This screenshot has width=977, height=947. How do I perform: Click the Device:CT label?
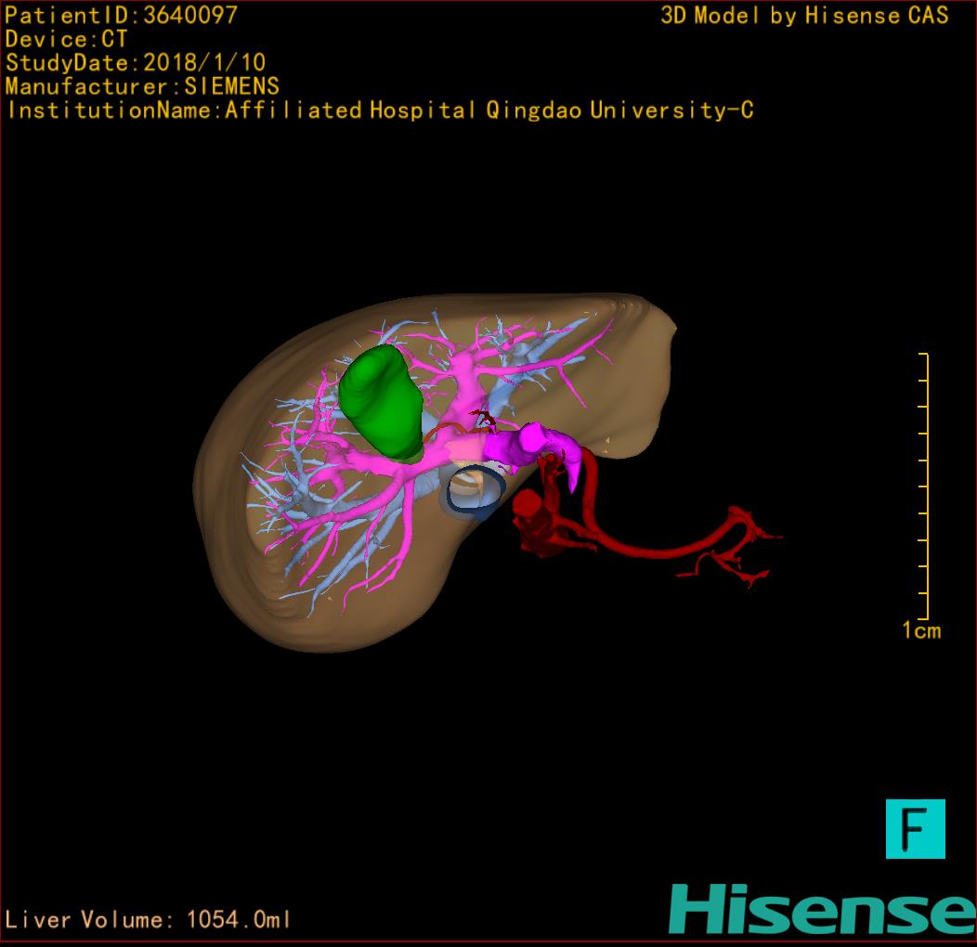pyautogui.click(x=67, y=39)
